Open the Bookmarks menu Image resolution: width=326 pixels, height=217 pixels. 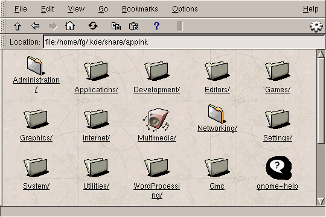tap(139, 9)
